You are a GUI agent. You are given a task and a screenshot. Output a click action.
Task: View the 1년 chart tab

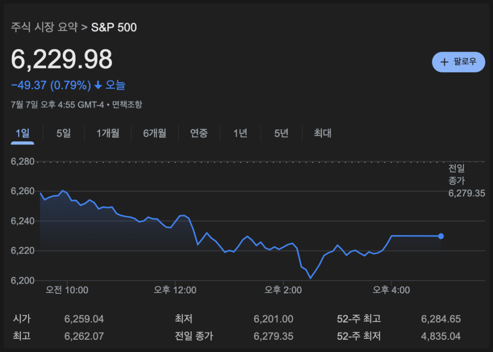(x=240, y=133)
